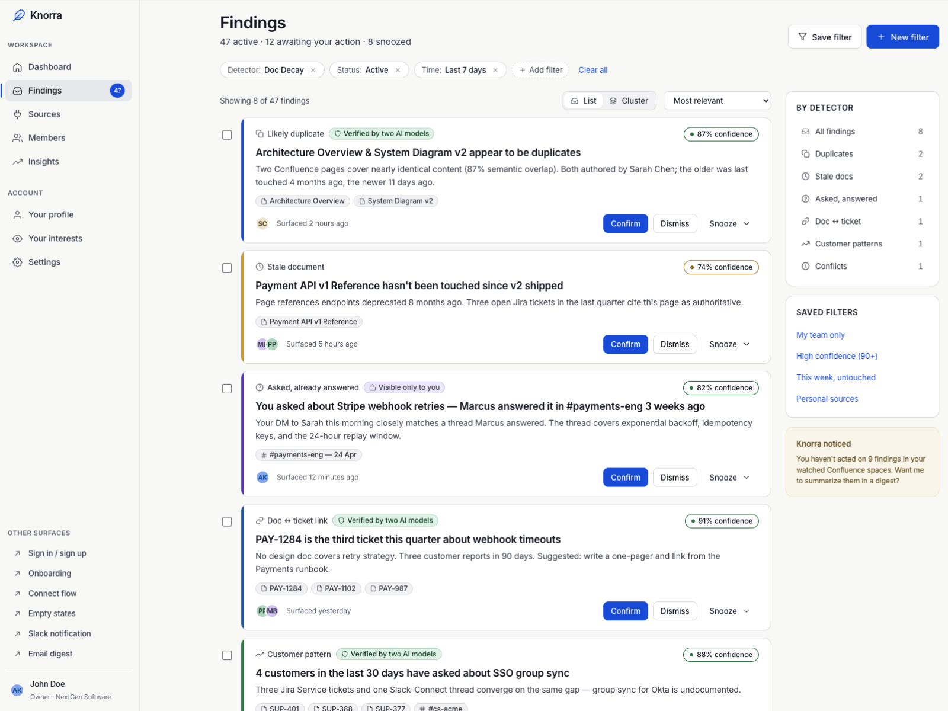Click the SC avatar on duplicate finding

tap(262, 223)
